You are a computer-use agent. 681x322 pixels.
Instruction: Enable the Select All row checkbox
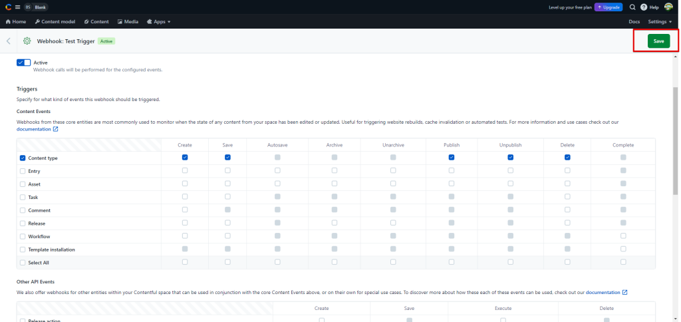[23, 262]
